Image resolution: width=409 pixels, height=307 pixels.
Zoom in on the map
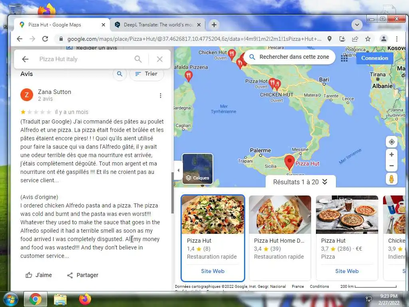tap(391, 155)
